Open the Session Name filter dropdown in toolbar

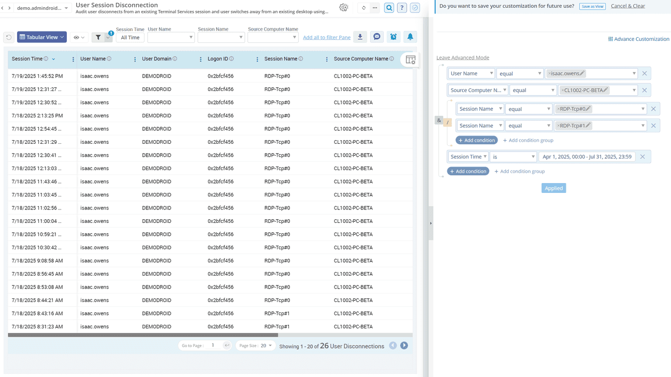click(221, 37)
